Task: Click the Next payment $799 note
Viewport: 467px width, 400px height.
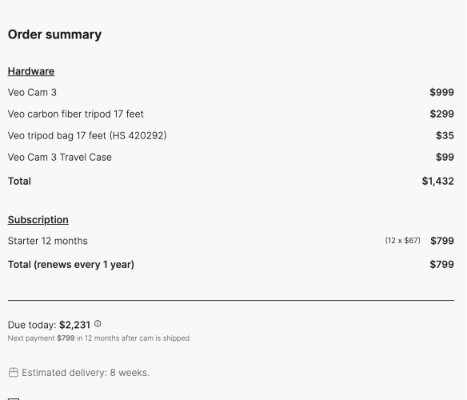Action: pyautogui.click(x=98, y=338)
